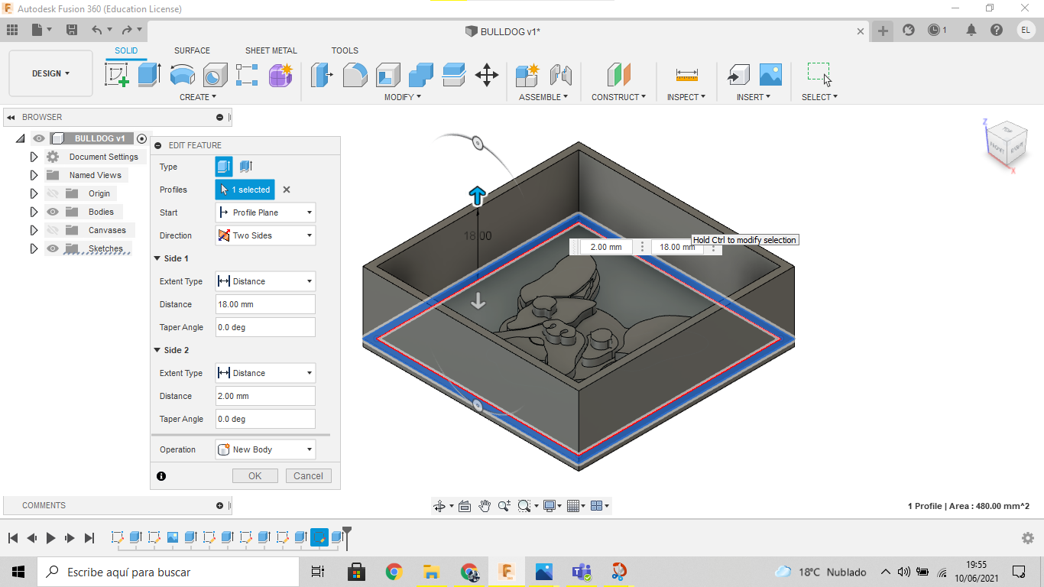
Task: Click the Look At icon
Action: tap(465, 506)
